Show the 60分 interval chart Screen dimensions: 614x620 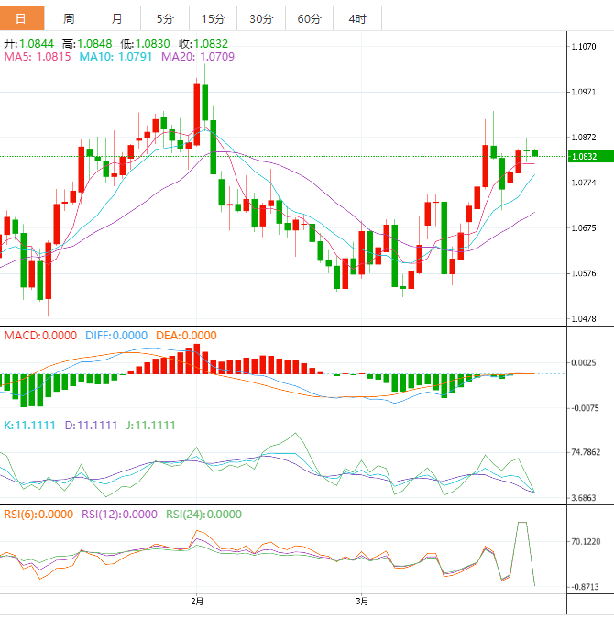coord(309,18)
